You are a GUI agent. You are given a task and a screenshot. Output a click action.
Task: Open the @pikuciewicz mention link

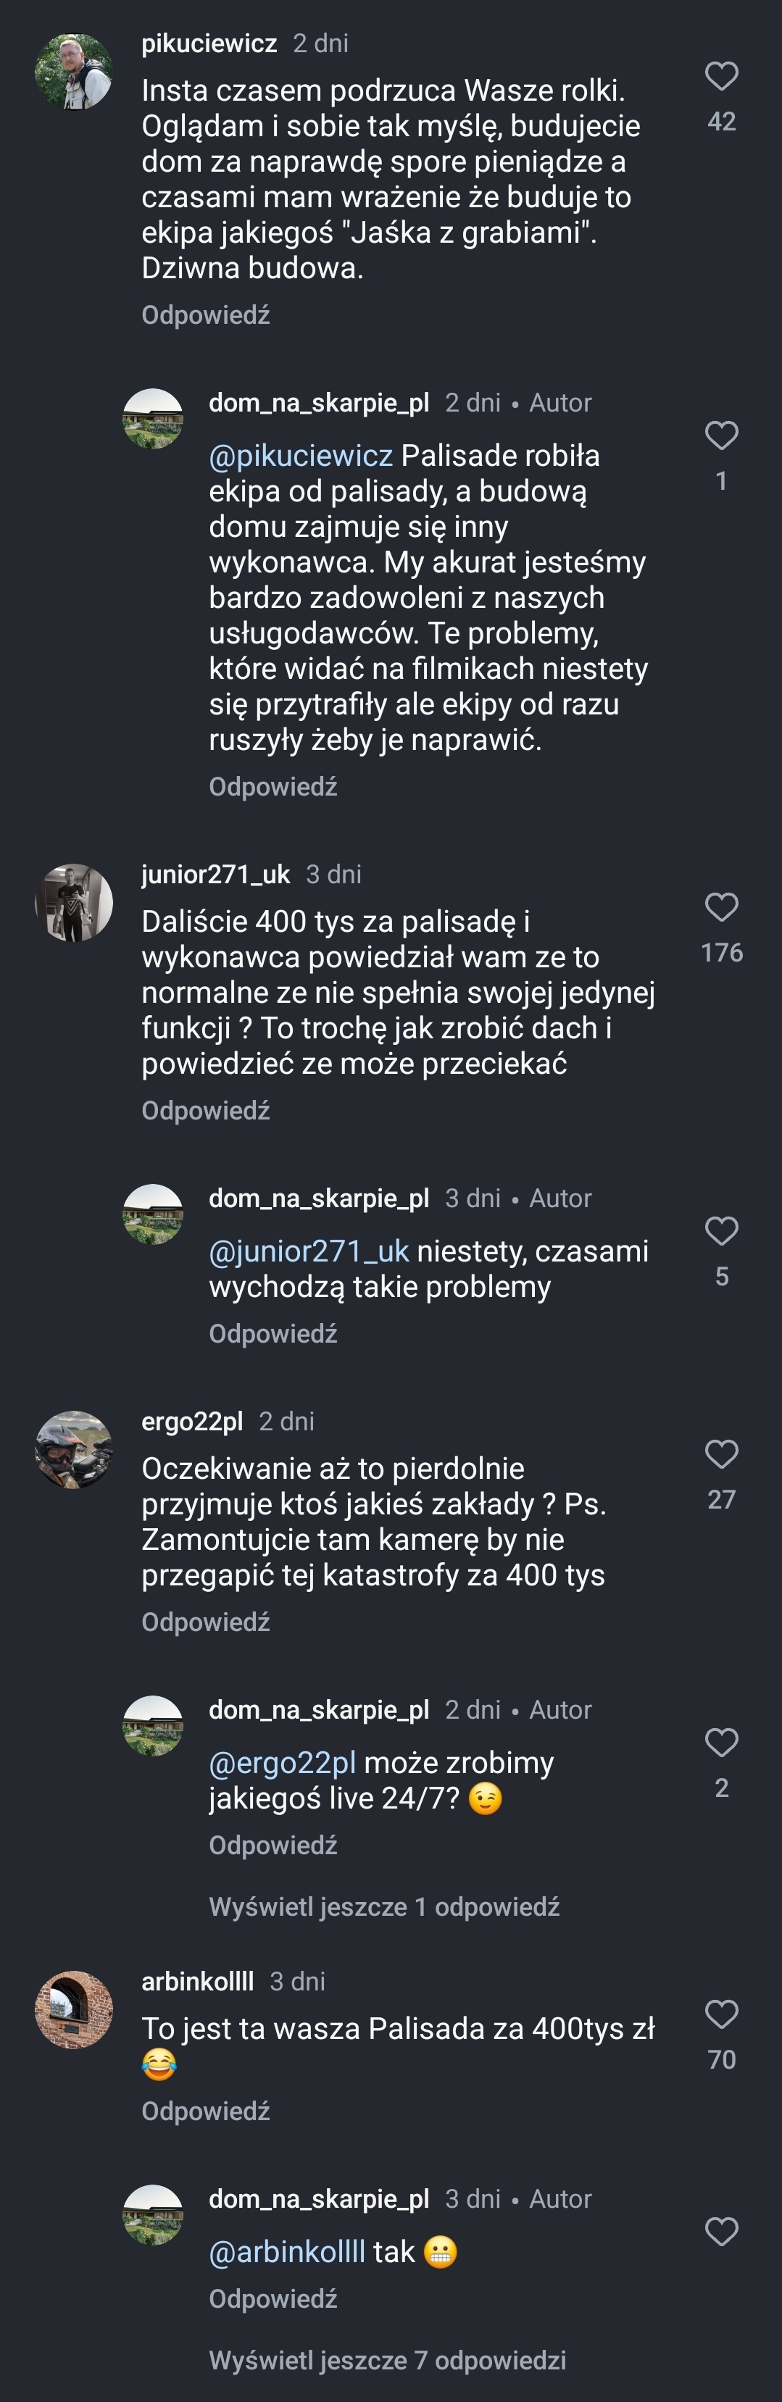301,456
